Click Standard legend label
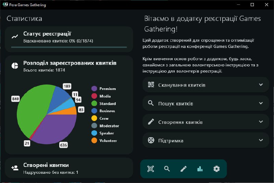The height and width of the screenshot is (183, 274). tap(108, 104)
